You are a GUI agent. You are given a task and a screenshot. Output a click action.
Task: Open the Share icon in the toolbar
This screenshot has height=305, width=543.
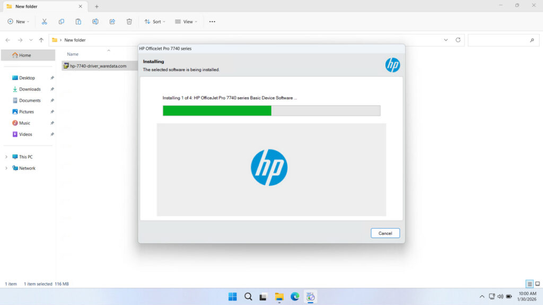pos(112,21)
